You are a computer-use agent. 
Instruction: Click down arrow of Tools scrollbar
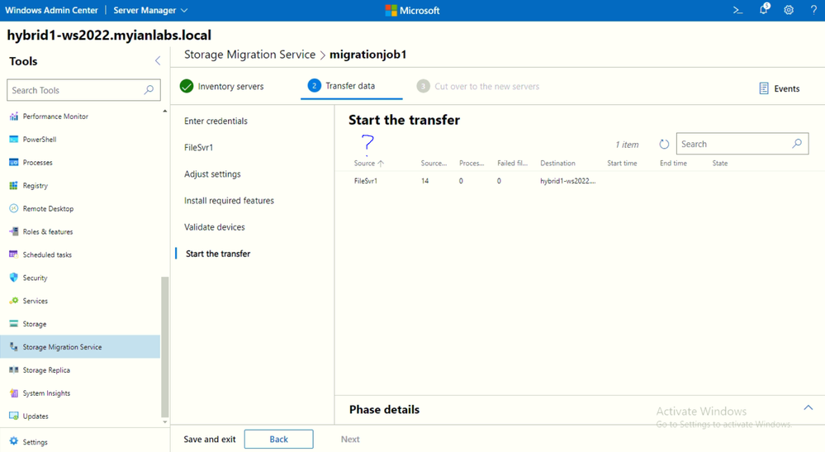164,422
